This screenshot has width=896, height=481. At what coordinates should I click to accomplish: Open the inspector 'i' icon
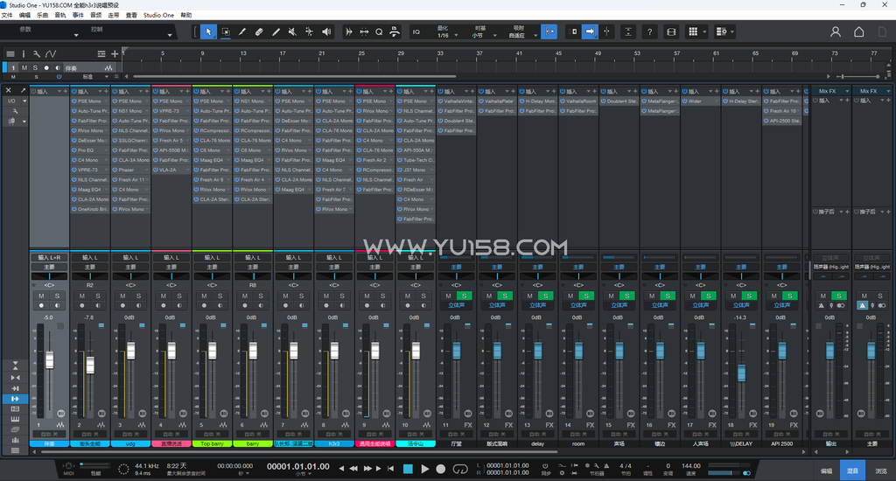coord(24,53)
